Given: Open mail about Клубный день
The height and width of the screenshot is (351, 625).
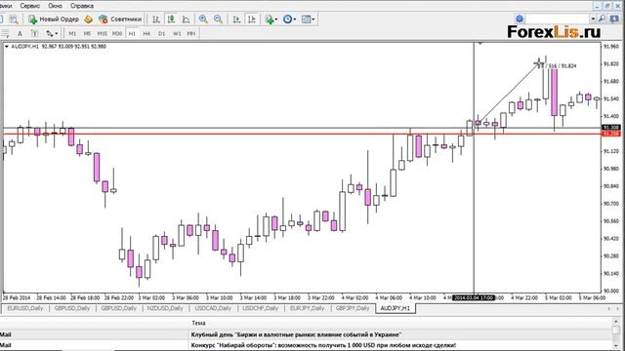Looking at the screenshot, I should (x=296, y=334).
